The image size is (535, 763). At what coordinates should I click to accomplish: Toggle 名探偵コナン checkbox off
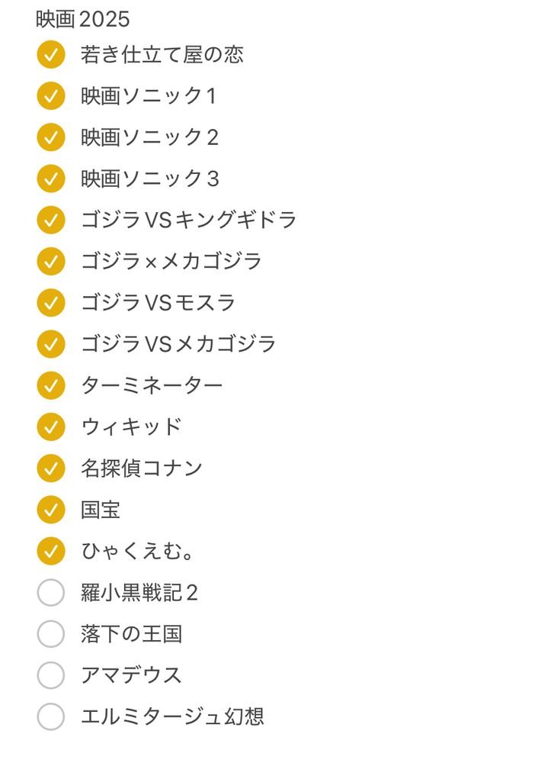50,468
